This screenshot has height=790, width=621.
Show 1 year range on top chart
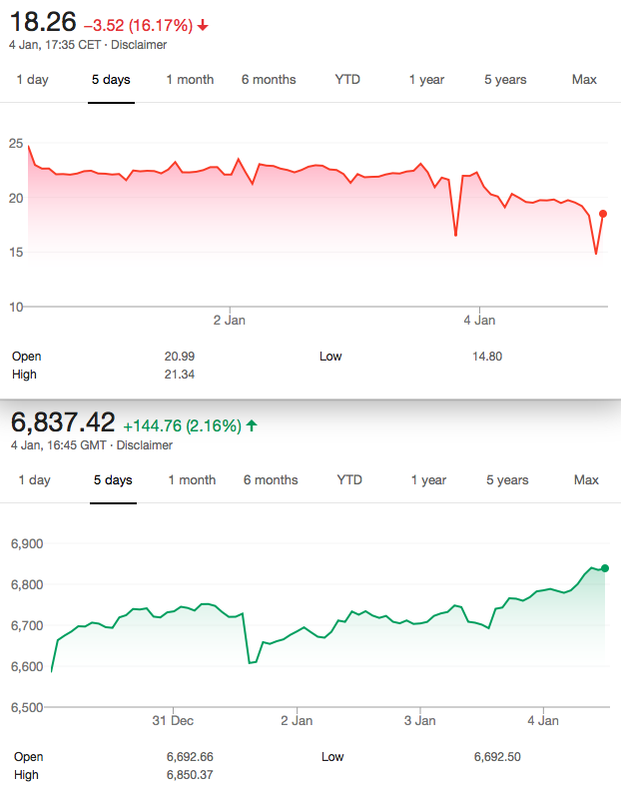(426, 80)
